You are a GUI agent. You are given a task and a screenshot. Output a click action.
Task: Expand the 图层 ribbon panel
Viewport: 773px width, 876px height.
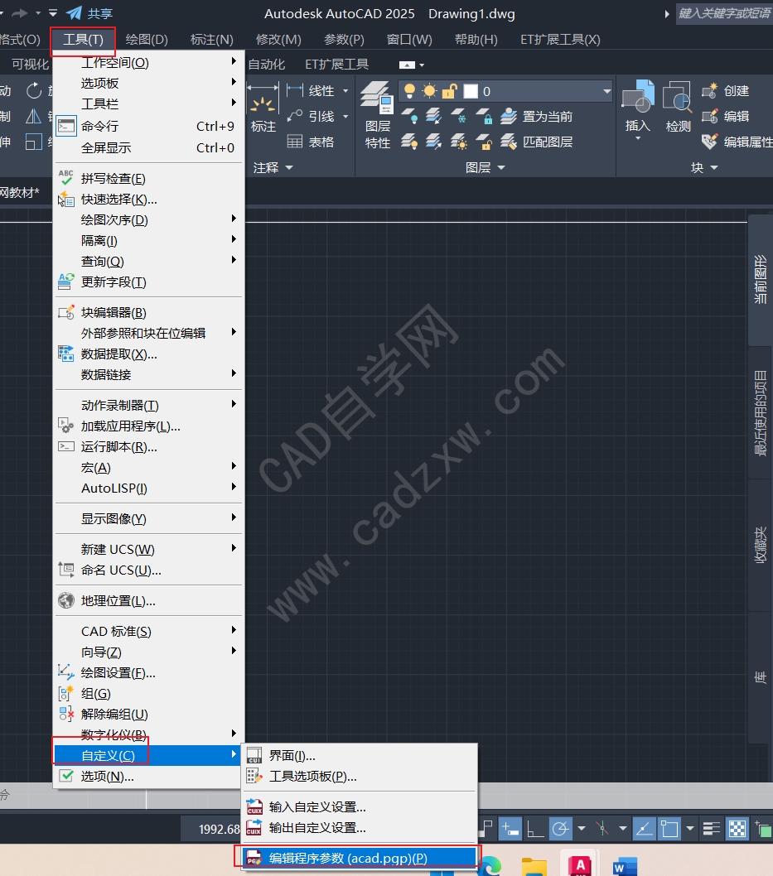click(486, 167)
